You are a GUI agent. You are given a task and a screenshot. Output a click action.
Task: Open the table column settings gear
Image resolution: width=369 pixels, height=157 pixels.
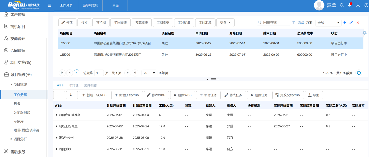point(365,33)
